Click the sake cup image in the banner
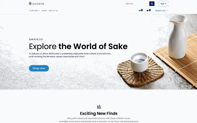Image resolution: width=197 pixels, height=123 pixels. coord(139,62)
